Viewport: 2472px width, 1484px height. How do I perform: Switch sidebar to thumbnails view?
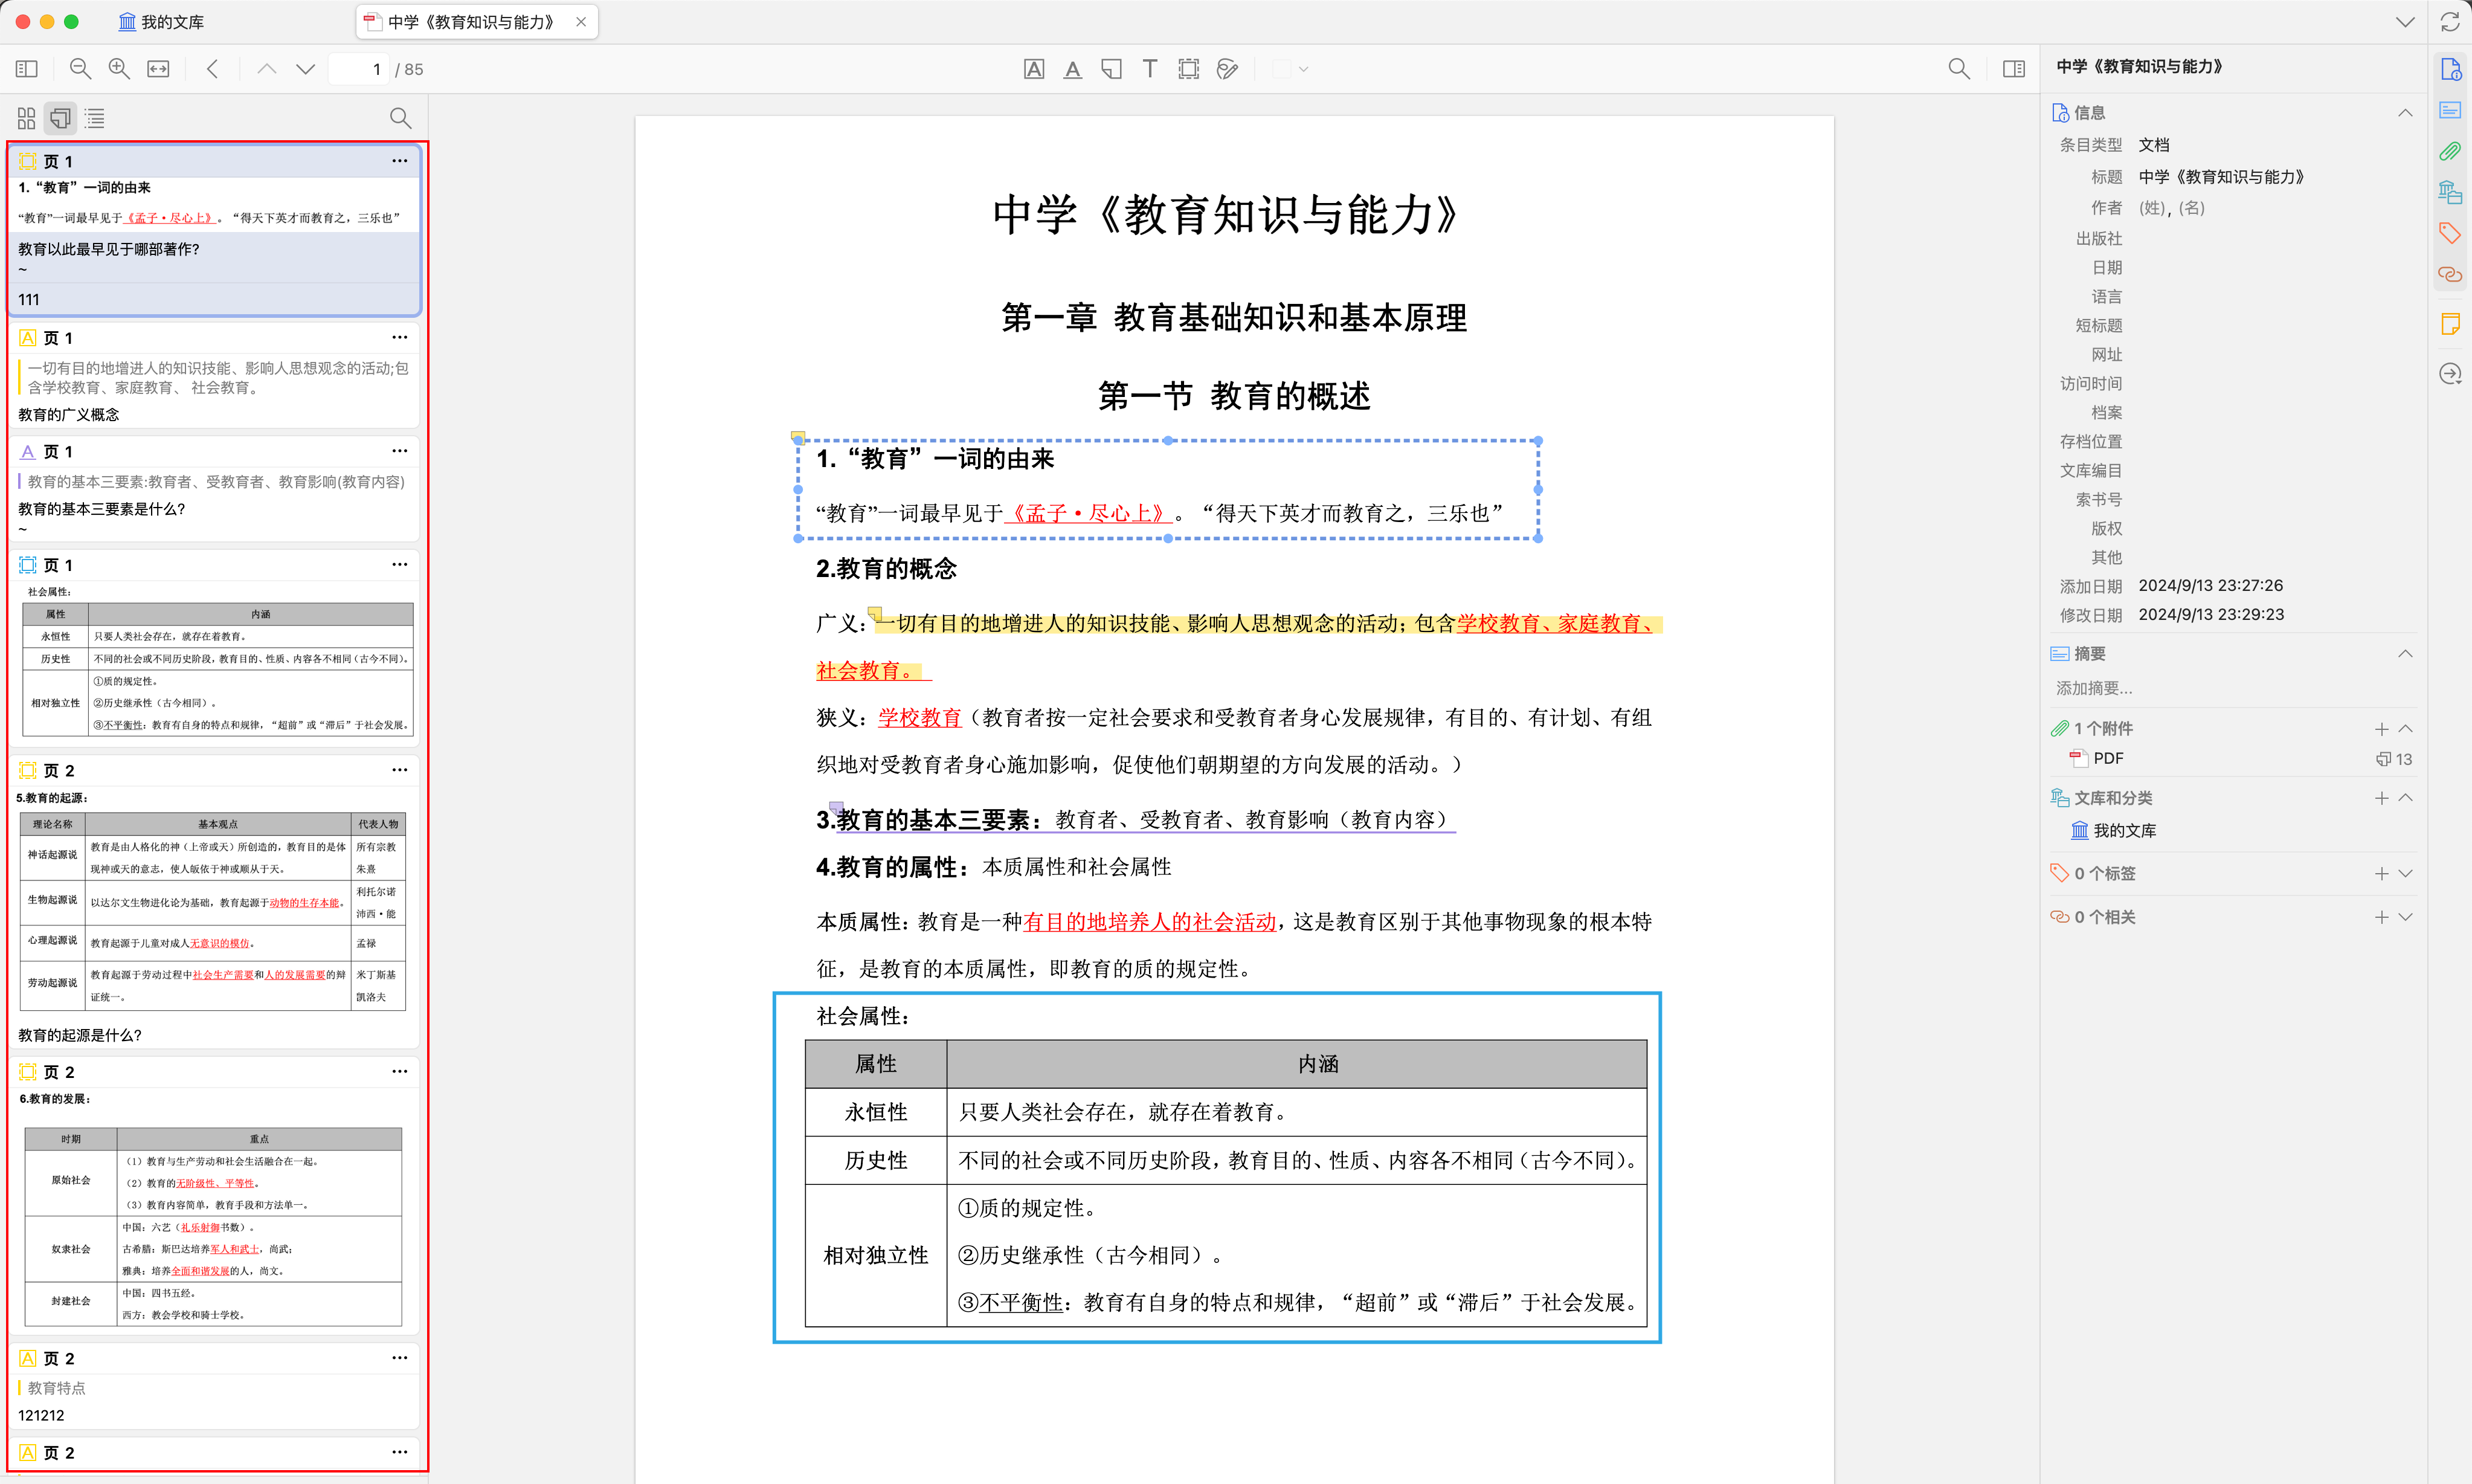[x=27, y=118]
